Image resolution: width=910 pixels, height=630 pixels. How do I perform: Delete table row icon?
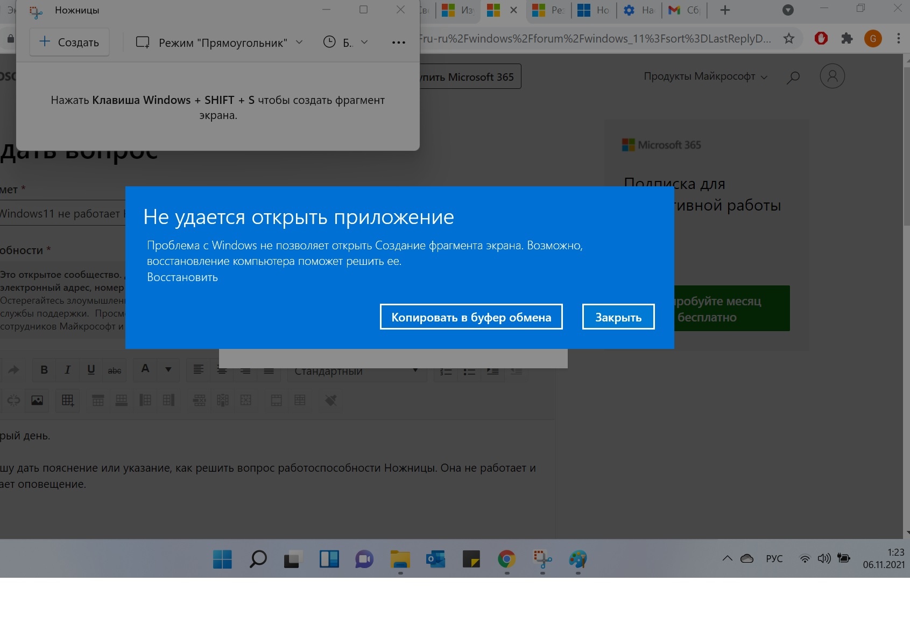pos(199,400)
